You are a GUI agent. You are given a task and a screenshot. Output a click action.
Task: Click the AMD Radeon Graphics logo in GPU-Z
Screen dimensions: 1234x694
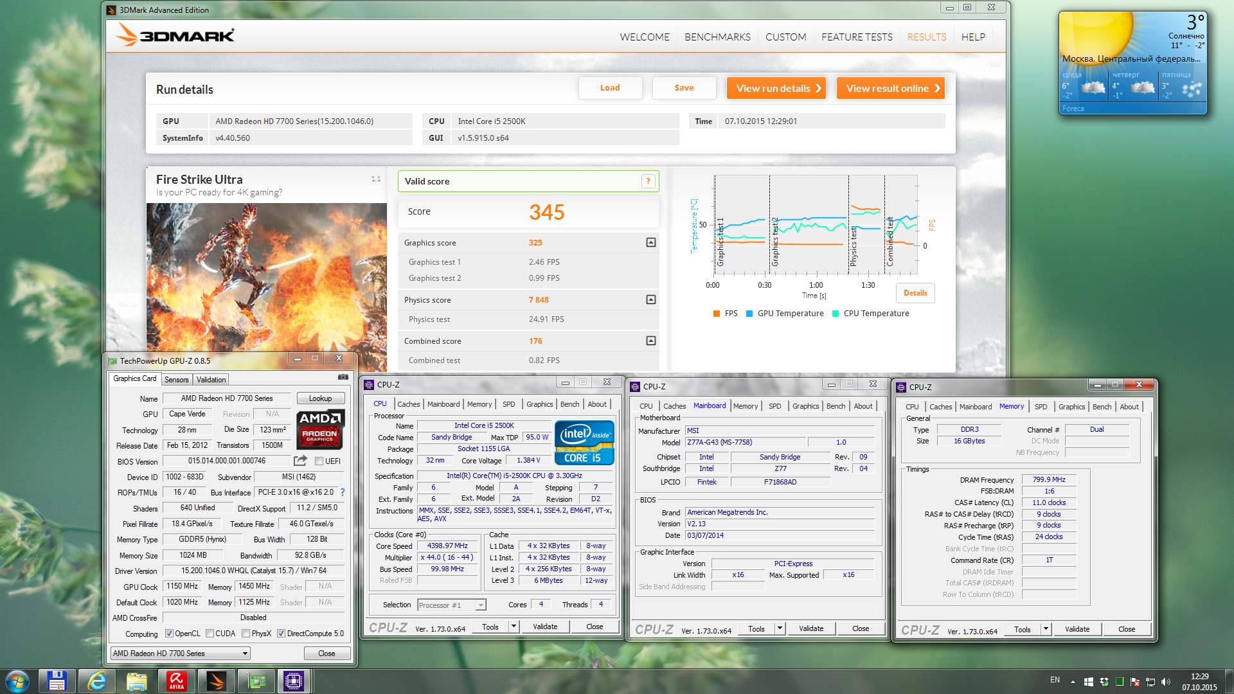(321, 430)
